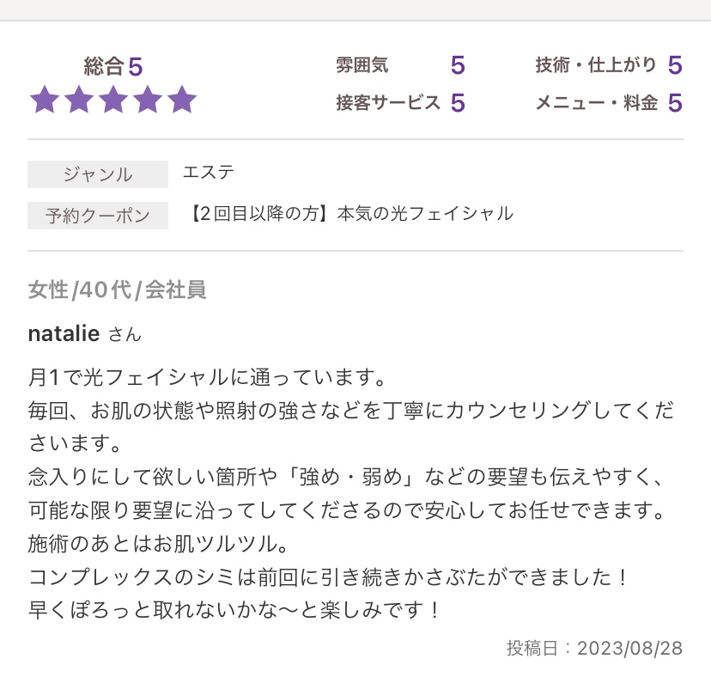Click the 総合 overall score number 5
This screenshot has width=711, height=677.
pos(136,67)
